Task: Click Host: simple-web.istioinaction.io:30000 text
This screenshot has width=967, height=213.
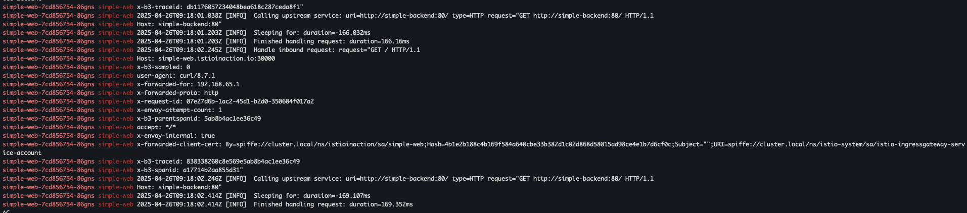Action: [206, 59]
